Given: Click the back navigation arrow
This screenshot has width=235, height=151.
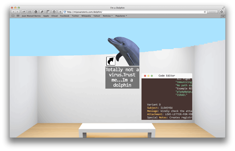Looking at the screenshot, I should (x=13, y=12).
